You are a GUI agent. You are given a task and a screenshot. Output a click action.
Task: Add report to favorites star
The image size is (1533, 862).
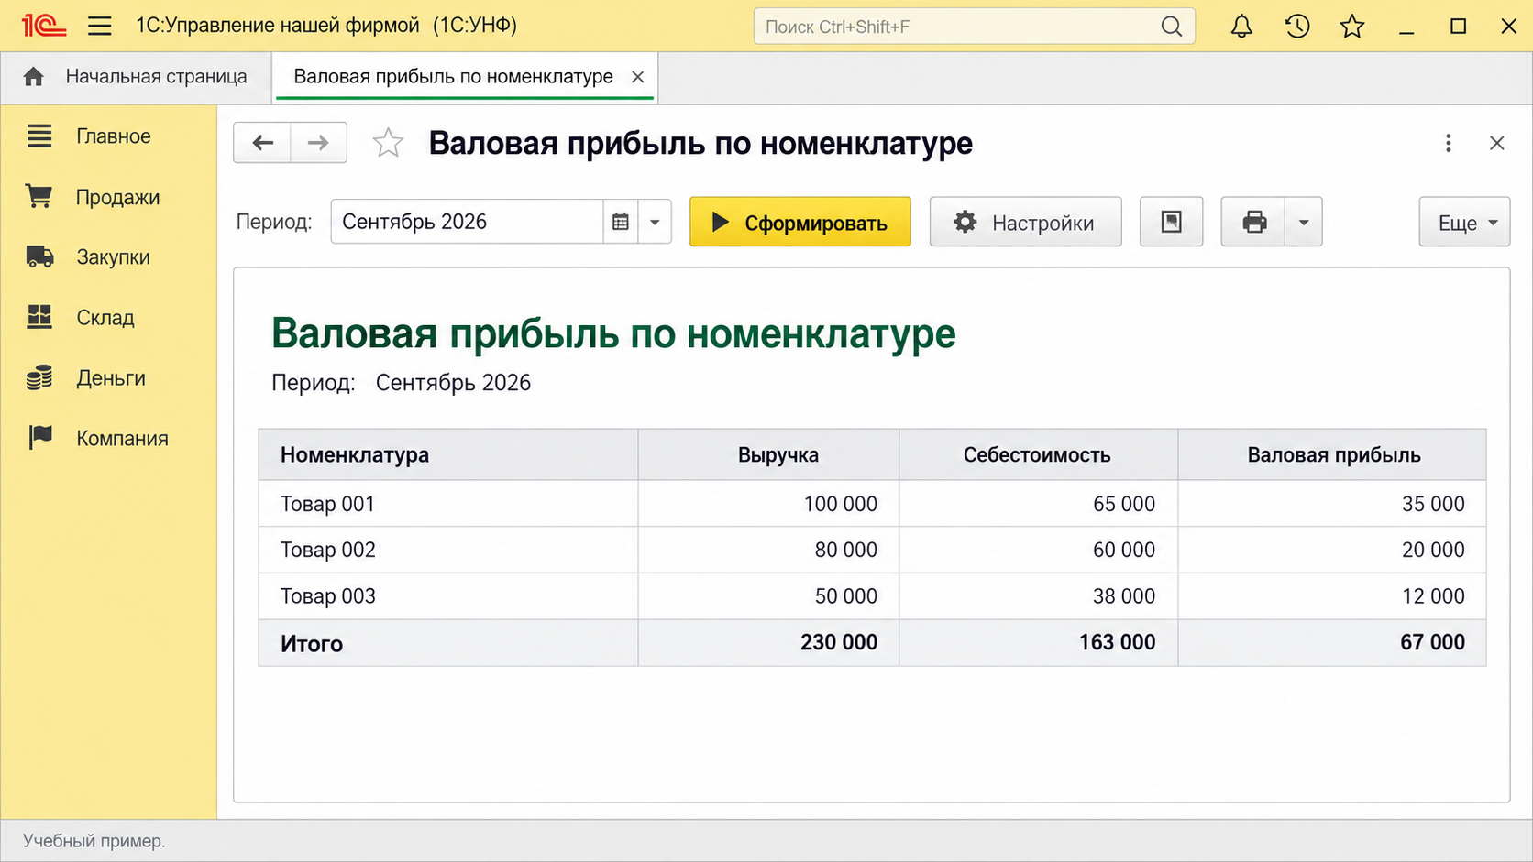coord(388,143)
